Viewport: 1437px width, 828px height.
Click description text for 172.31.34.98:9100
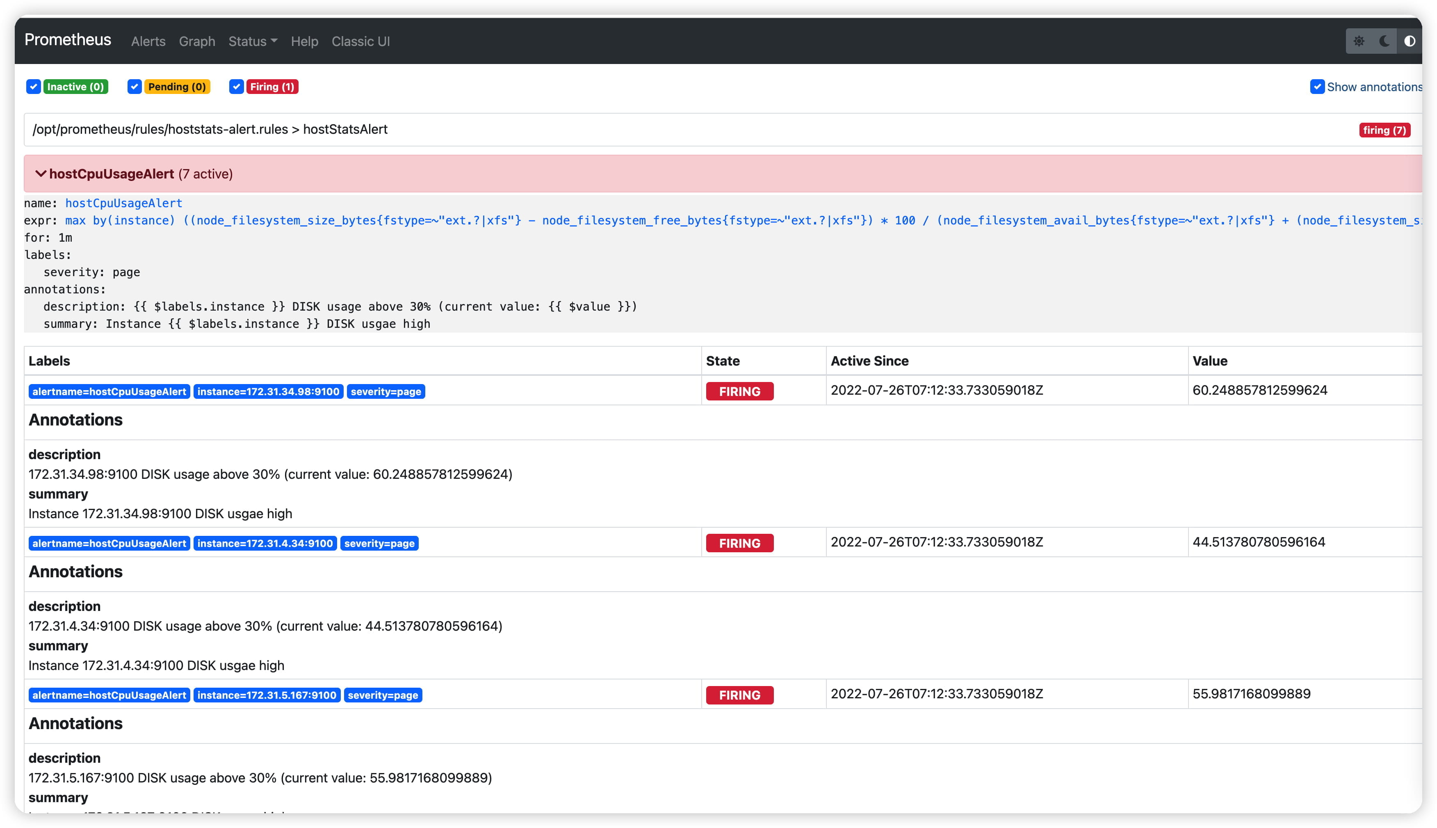click(271, 474)
